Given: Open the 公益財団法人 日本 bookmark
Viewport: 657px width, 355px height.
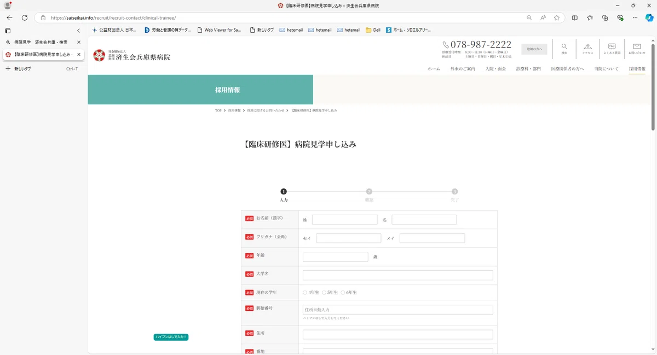Looking at the screenshot, I should coord(114,30).
